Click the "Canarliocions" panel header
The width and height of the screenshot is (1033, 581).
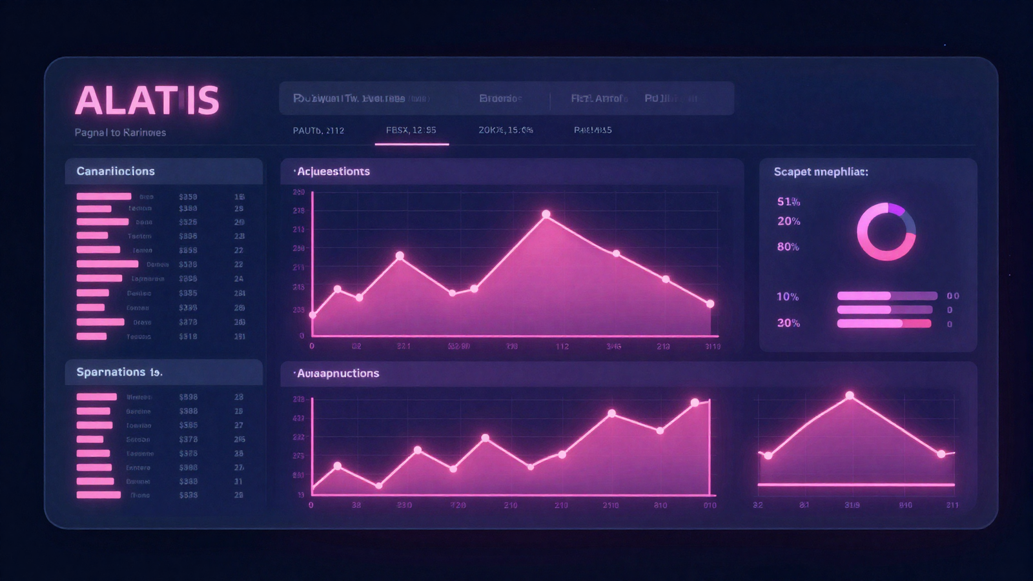(x=164, y=171)
